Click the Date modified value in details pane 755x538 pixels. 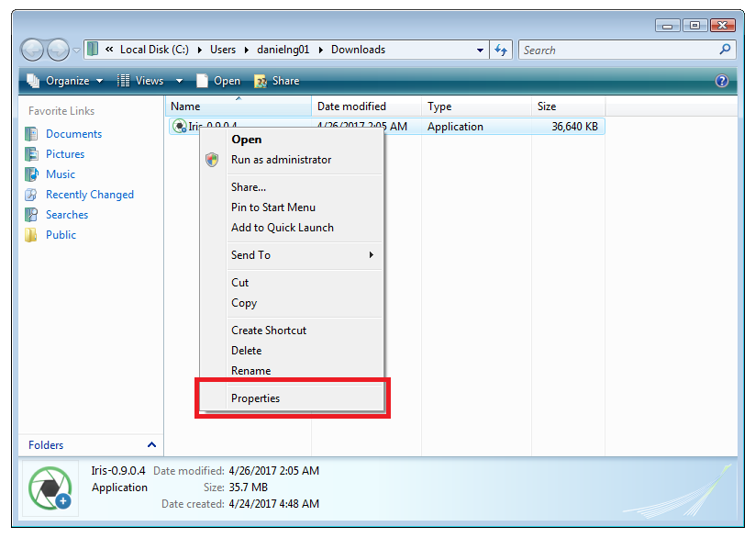274,471
